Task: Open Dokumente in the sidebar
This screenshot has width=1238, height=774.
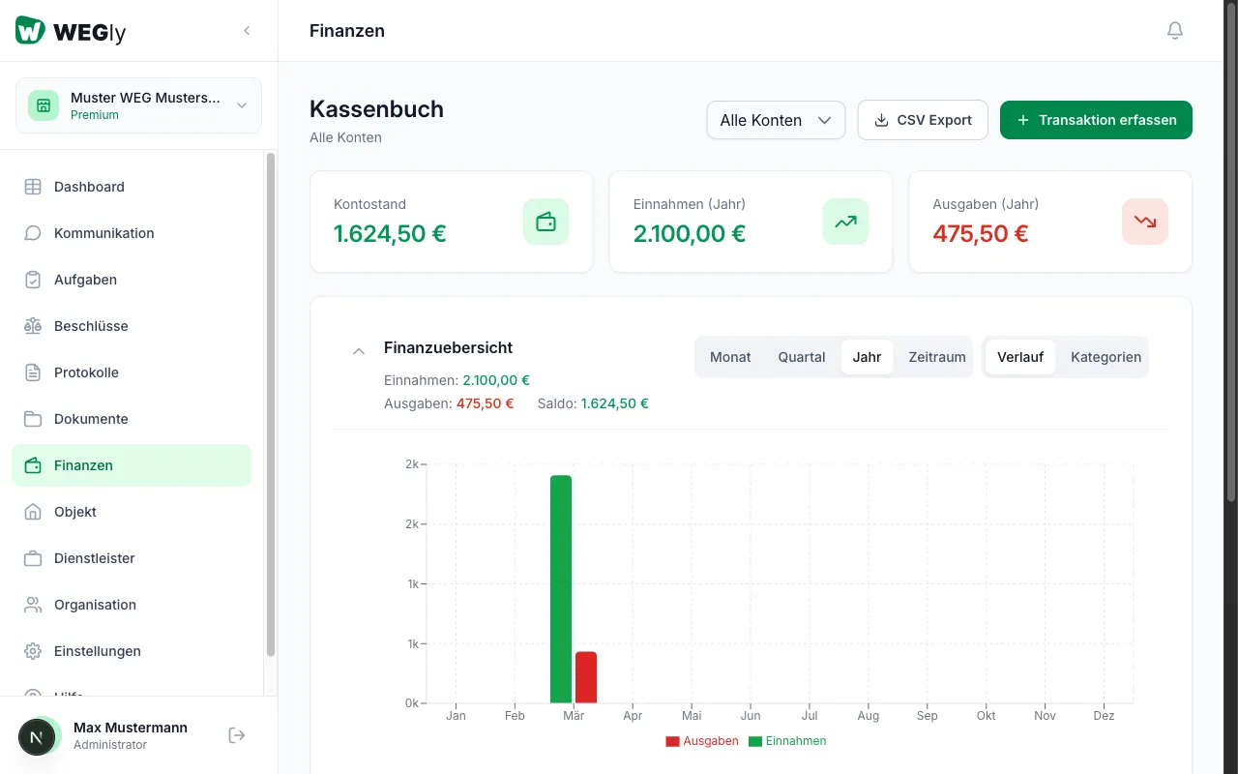Action: 91,419
